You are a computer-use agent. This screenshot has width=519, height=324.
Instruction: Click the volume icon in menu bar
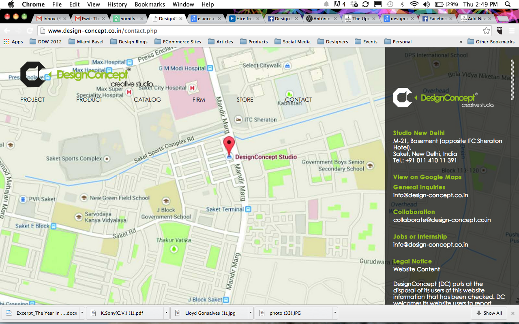(426, 4)
